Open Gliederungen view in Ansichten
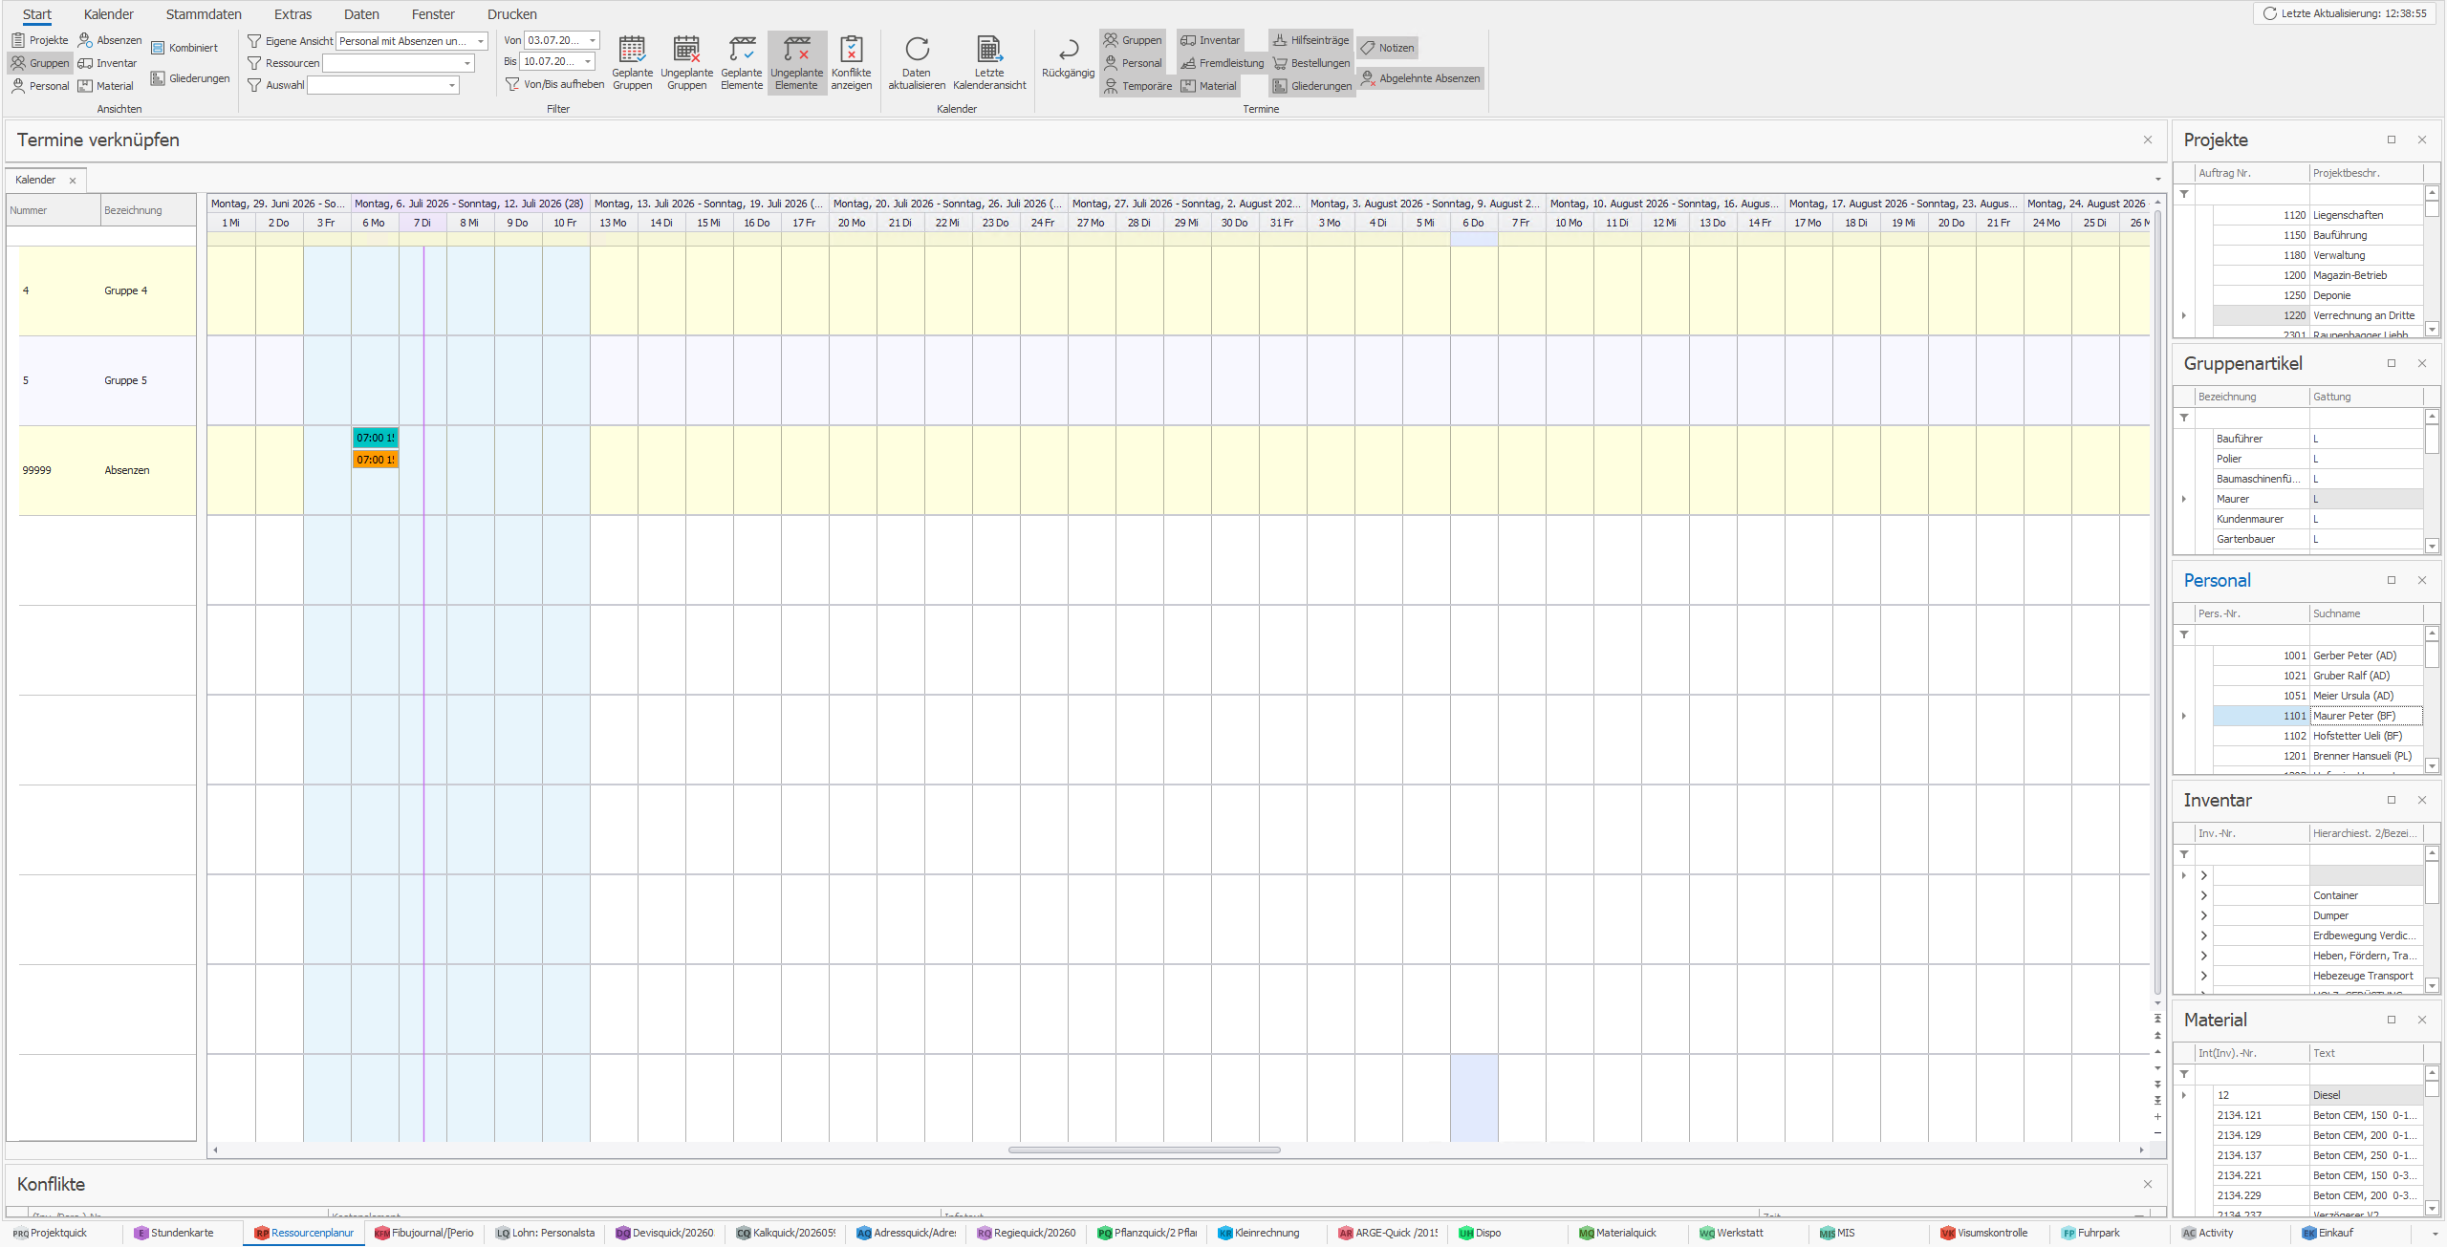The height and width of the screenshot is (1247, 2447). tap(190, 78)
